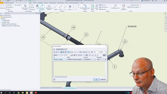Viewport: 167px width, 94px height.
Task: Click the stacked text icon in the dialog
Action: 84,55
